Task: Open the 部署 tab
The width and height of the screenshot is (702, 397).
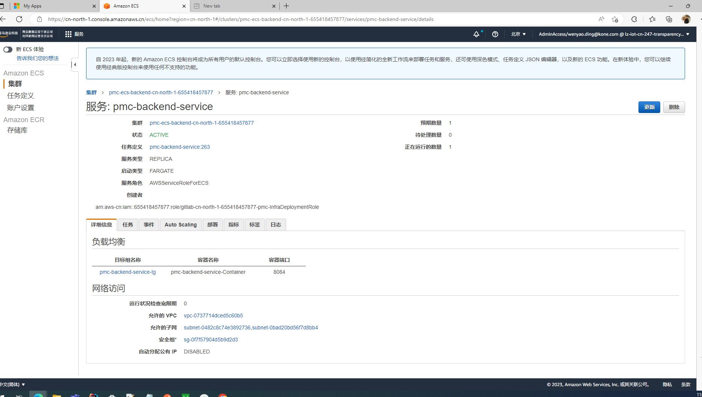Action: pos(213,225)
